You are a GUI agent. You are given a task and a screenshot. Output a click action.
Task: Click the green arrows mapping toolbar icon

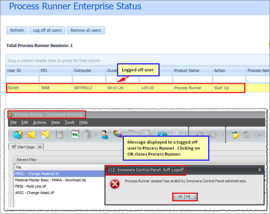(75, 134)
